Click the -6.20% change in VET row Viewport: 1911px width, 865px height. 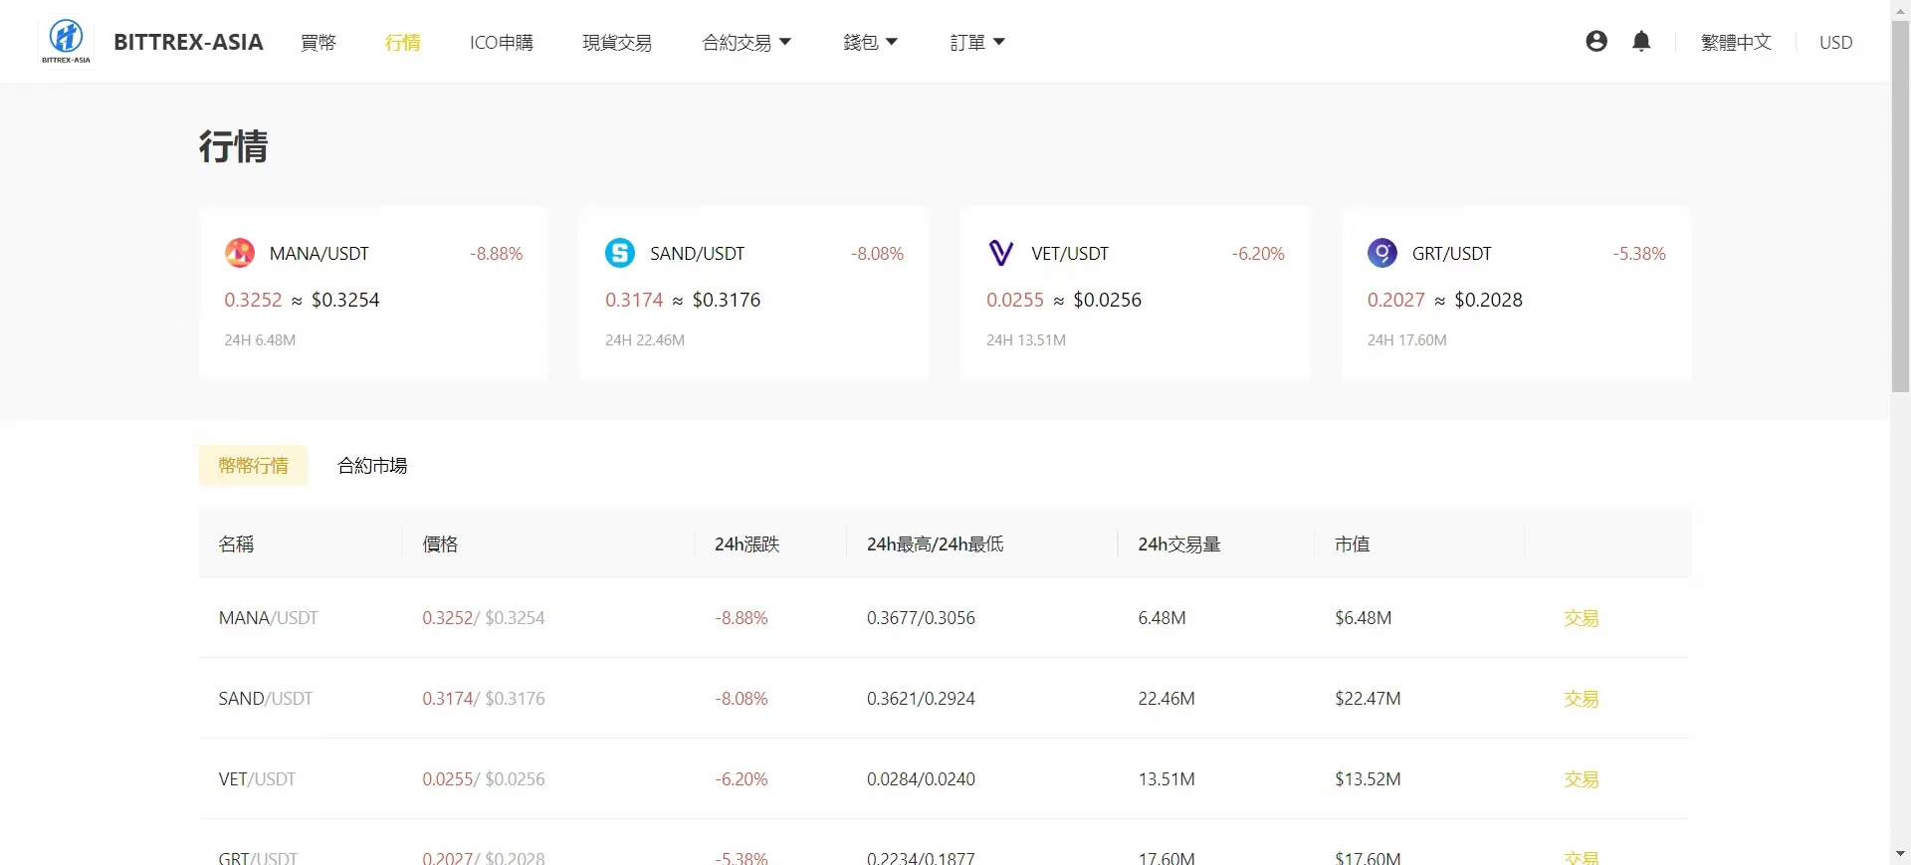click(x=742, y=779)
